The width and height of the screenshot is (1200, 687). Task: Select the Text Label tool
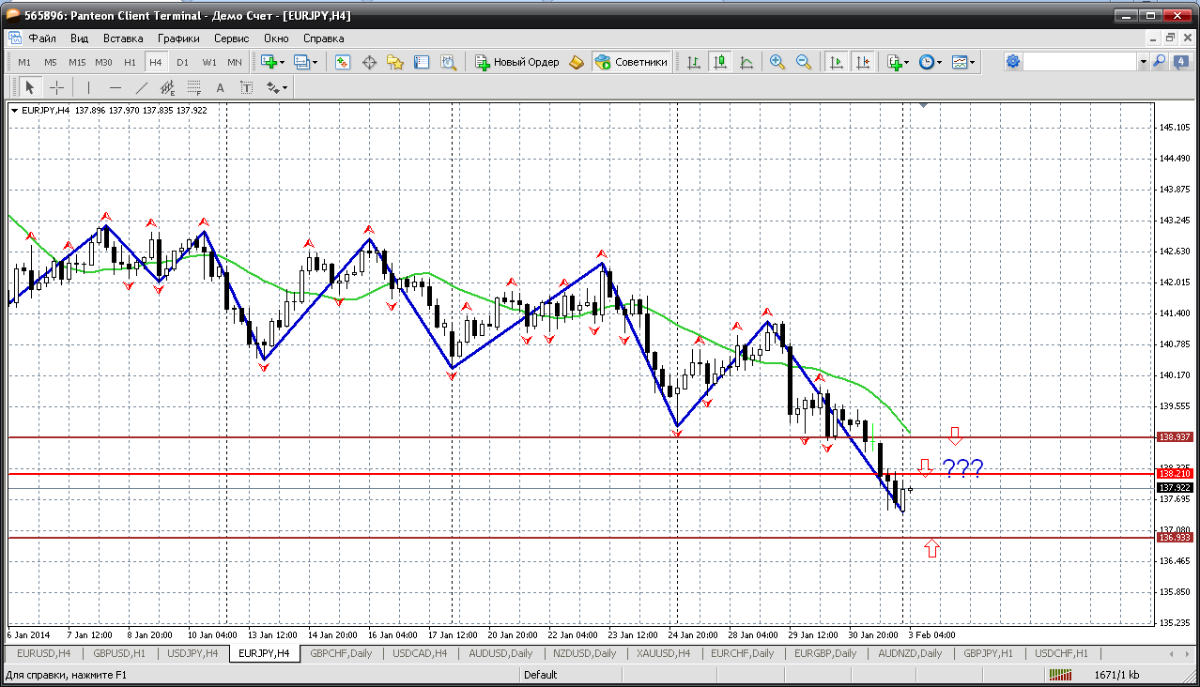click(247, 87)
